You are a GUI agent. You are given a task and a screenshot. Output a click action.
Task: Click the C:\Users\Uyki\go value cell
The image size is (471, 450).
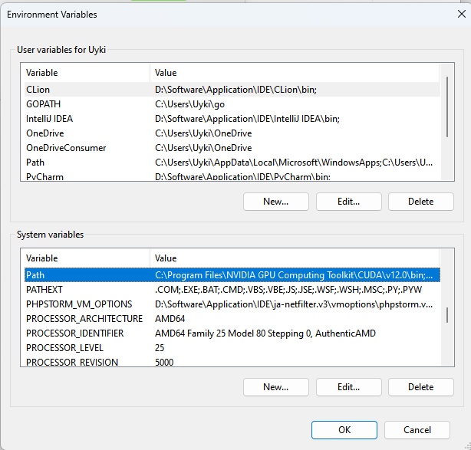click(189, 104)
